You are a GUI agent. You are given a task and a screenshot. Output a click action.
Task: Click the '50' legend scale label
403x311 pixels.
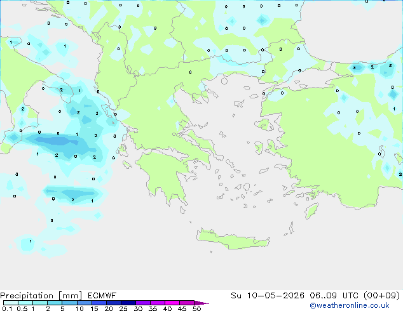pos(196,308)
